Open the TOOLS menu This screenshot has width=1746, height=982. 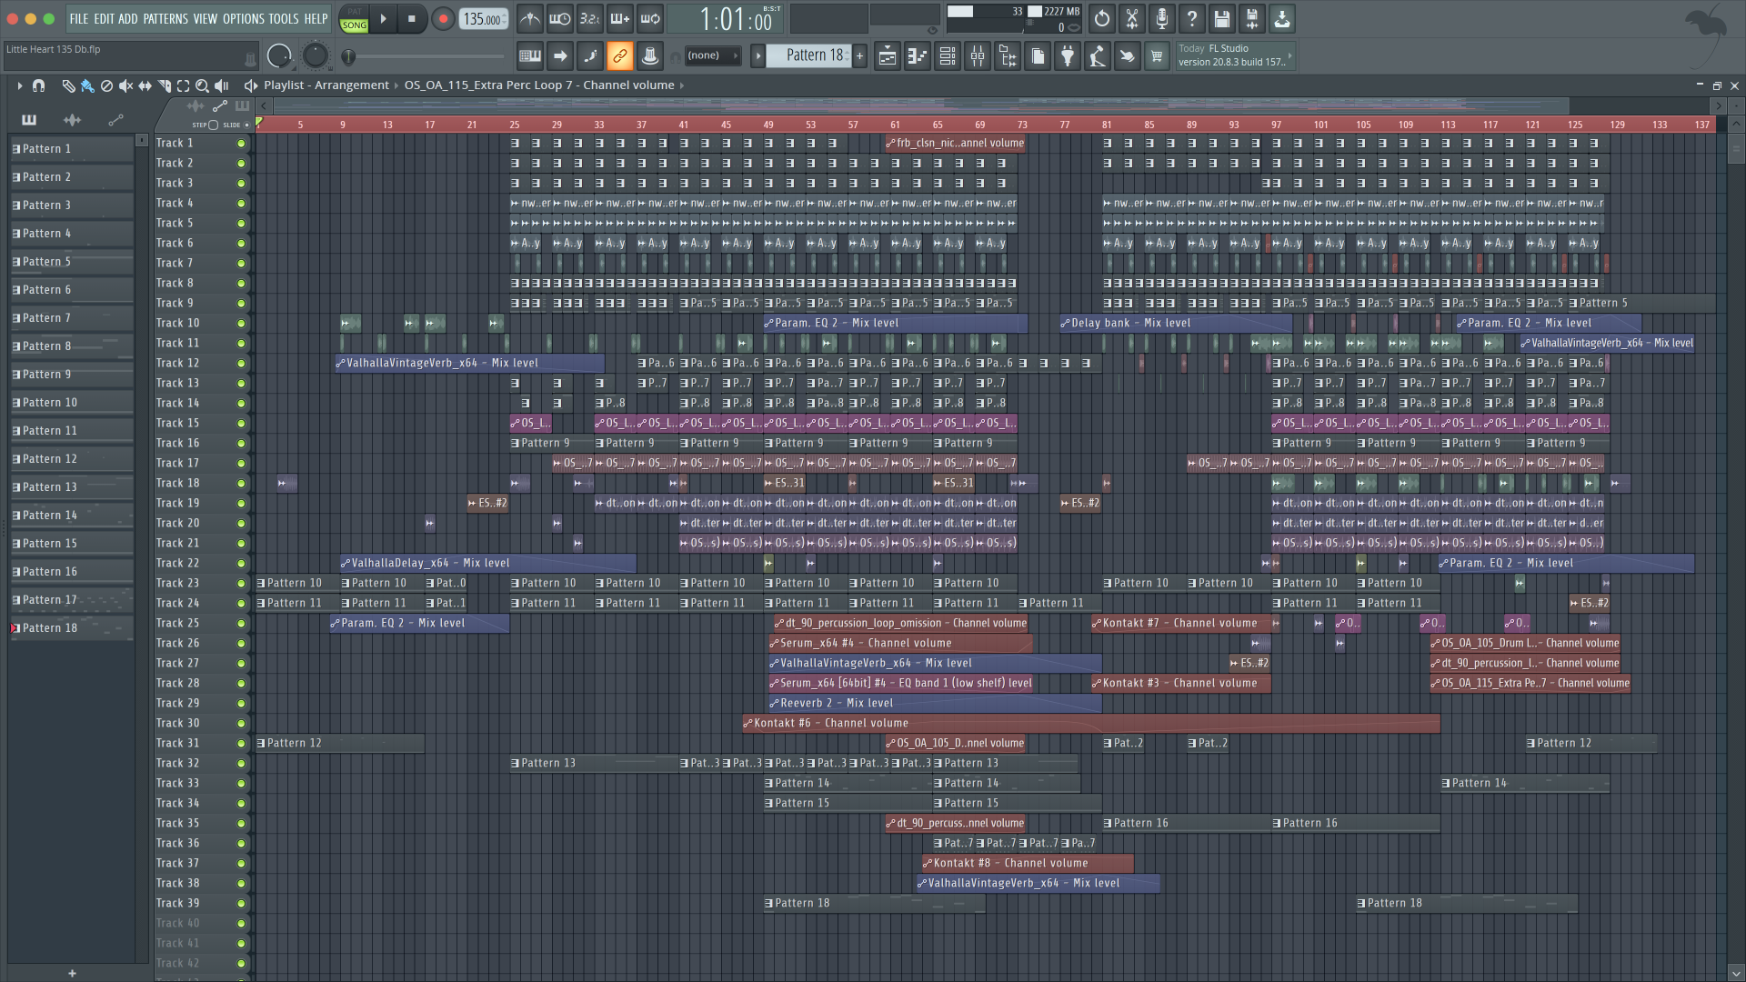(x=283, y=19)
